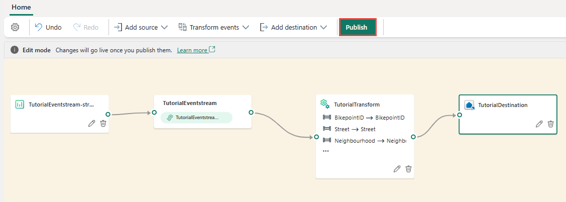Click the Transform events icon
The height and width of the screenshot is (202, 566).
(x=183, y=27)
